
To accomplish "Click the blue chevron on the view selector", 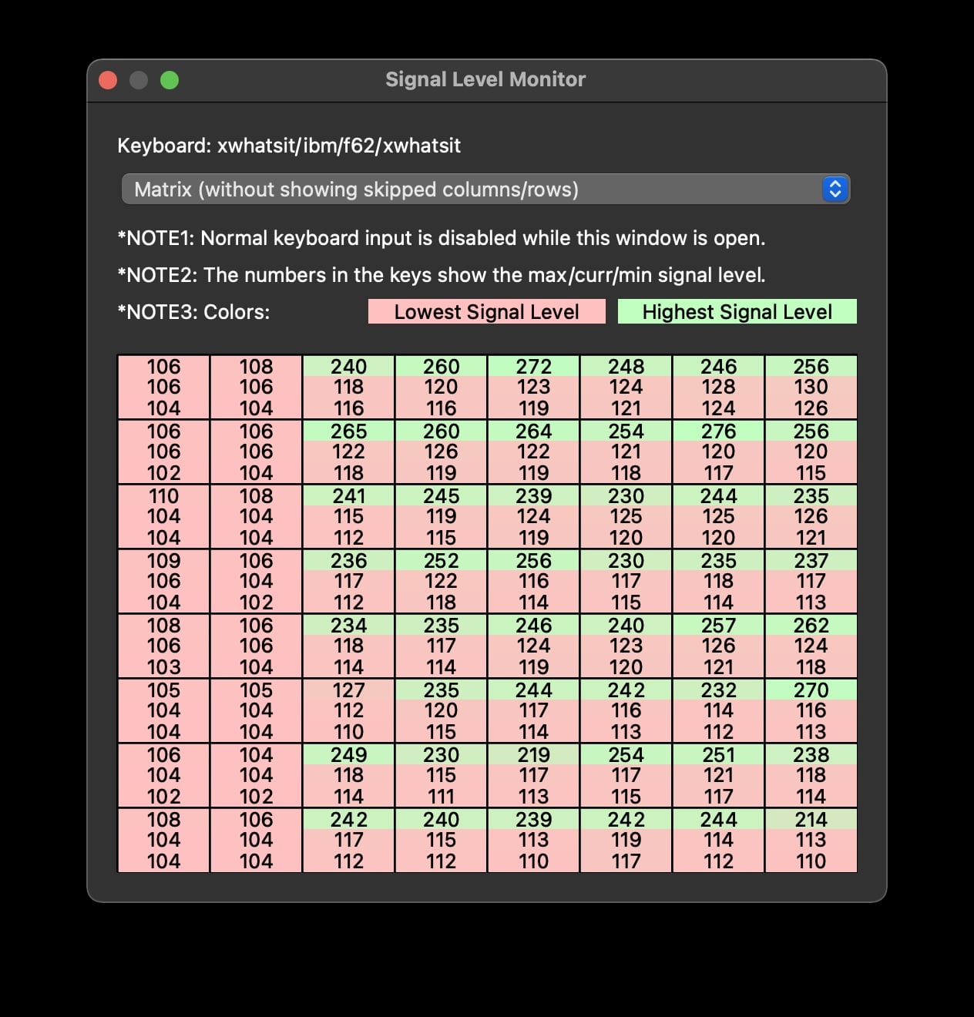I will pos(836,189).
